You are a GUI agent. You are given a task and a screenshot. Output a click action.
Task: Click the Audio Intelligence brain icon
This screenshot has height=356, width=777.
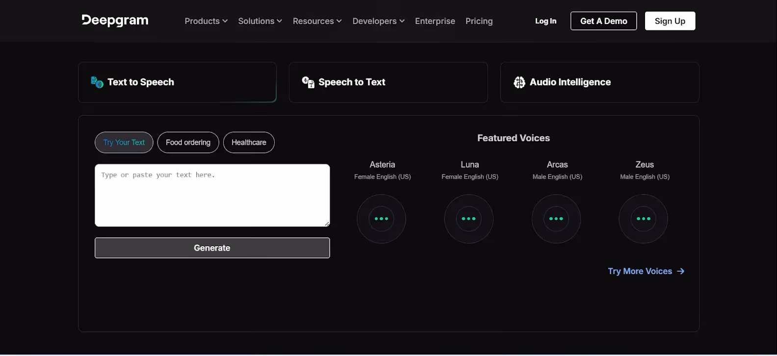519,82
